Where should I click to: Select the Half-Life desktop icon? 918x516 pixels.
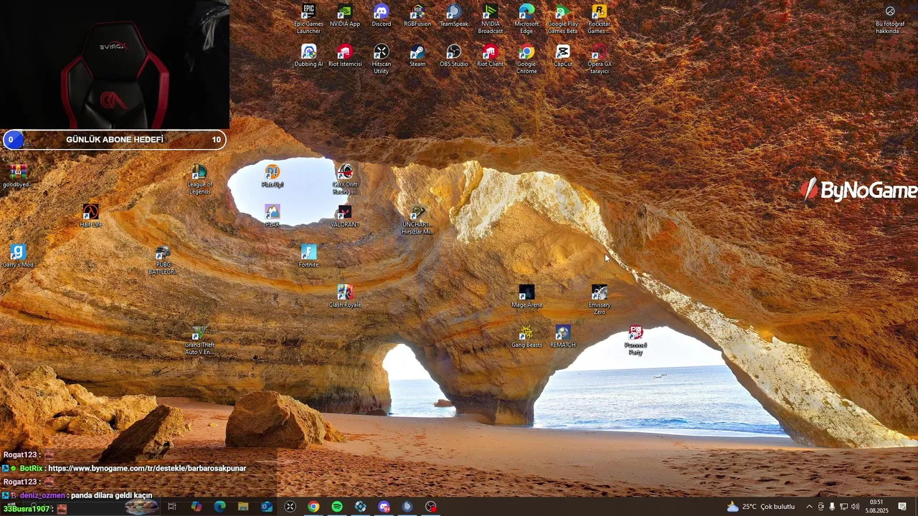pos(90,216)
